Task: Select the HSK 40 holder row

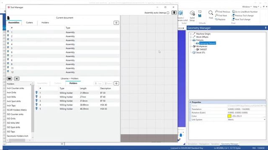Action: point(77,105)
